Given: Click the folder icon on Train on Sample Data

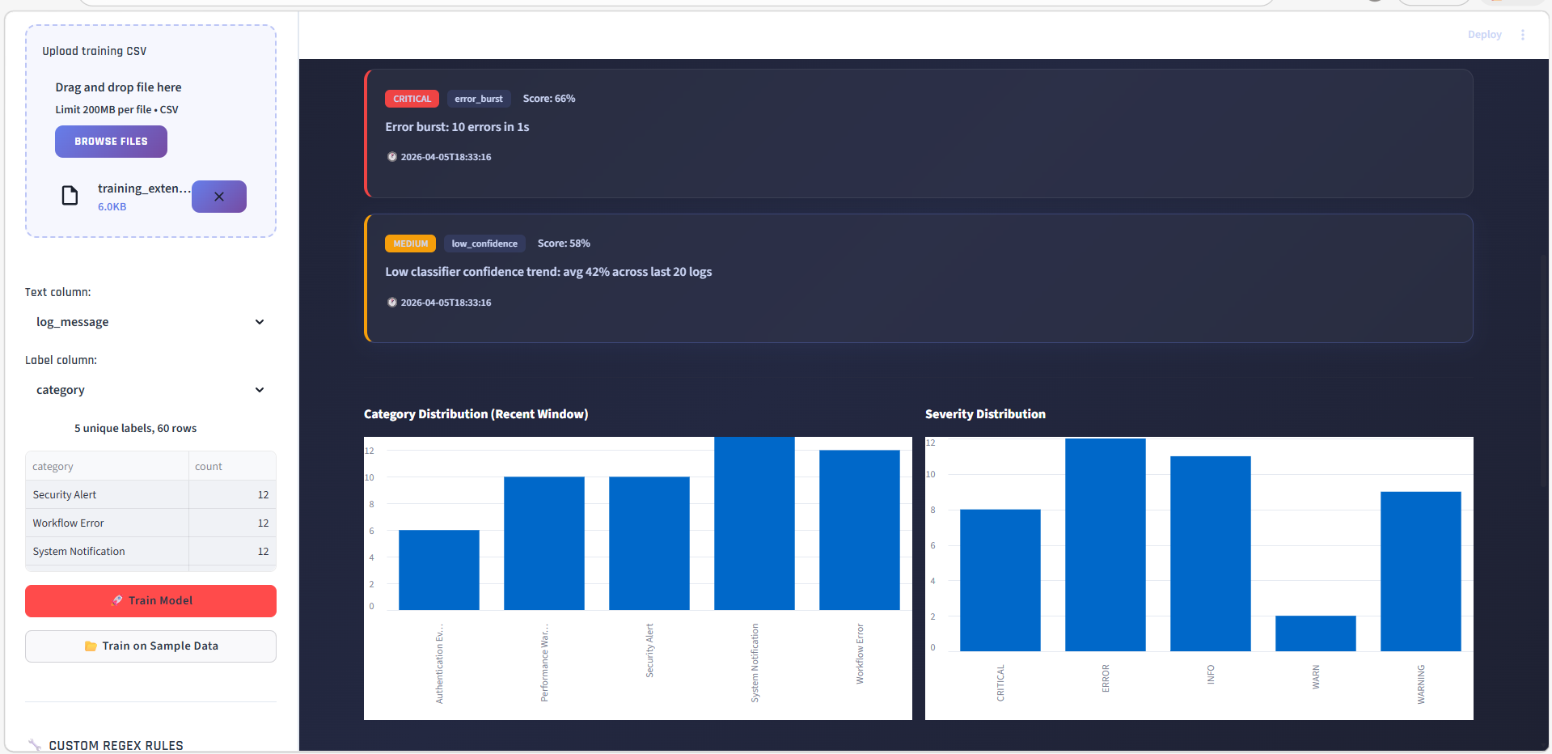Looking at the screenshot, I should point(91,646).
